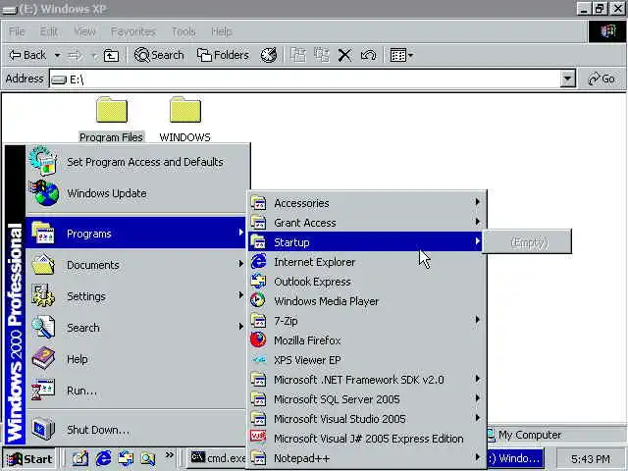Click the Search toolbar button

[159, 55]
